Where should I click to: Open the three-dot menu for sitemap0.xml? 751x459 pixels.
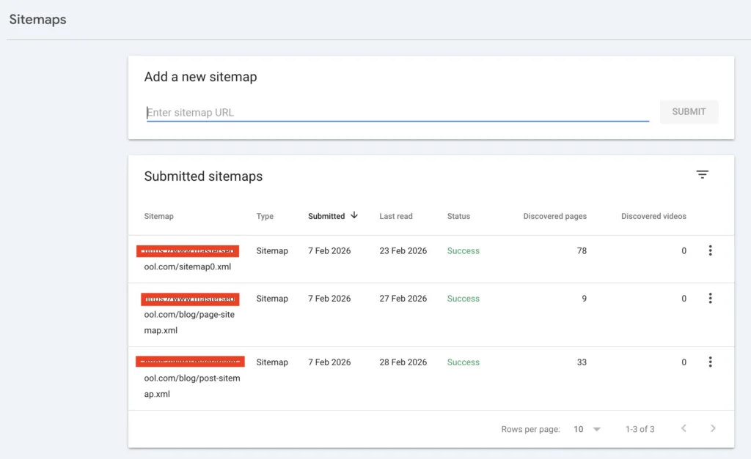[710, 250]
